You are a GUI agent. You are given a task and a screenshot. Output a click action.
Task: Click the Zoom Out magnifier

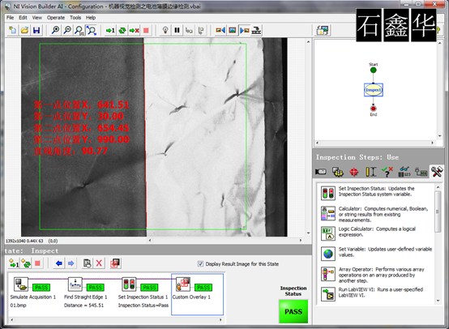click(x=67, y=30)
